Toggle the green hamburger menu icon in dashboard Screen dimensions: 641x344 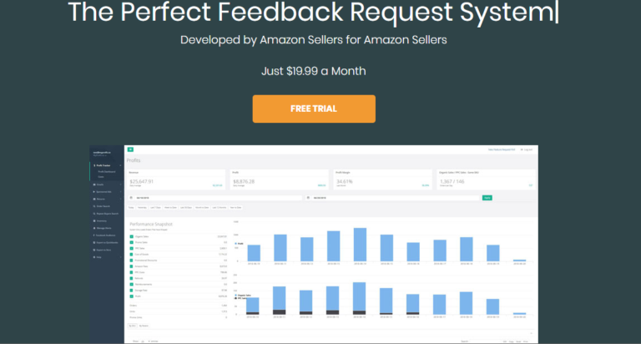(130, 149)
